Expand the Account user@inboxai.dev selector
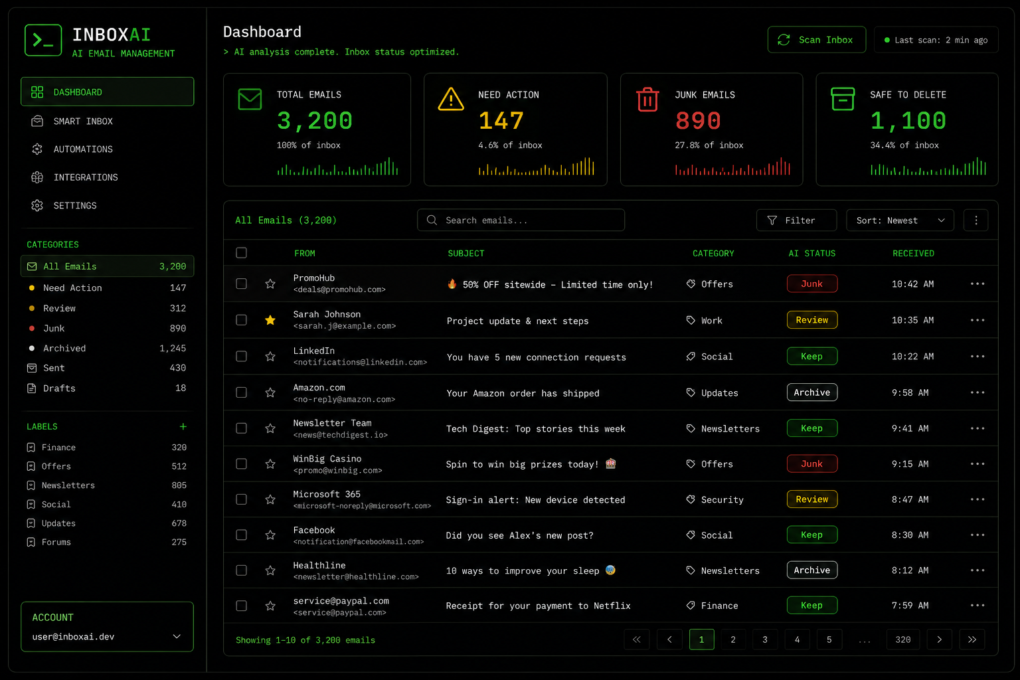 pos(107,636)
